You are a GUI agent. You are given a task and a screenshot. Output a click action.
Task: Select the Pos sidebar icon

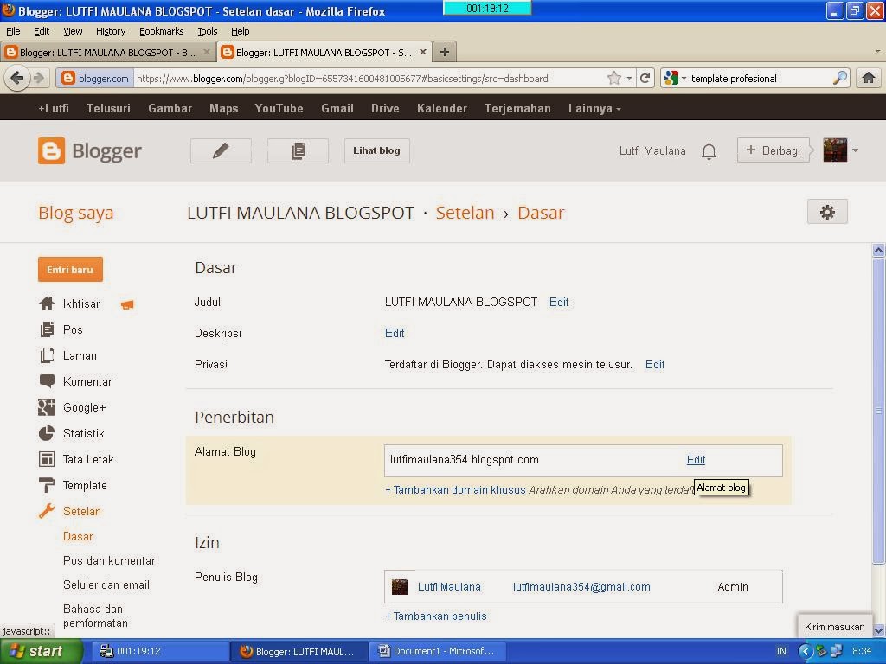48,329
